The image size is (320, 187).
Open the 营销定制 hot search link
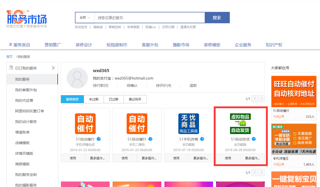coord(115,27)
